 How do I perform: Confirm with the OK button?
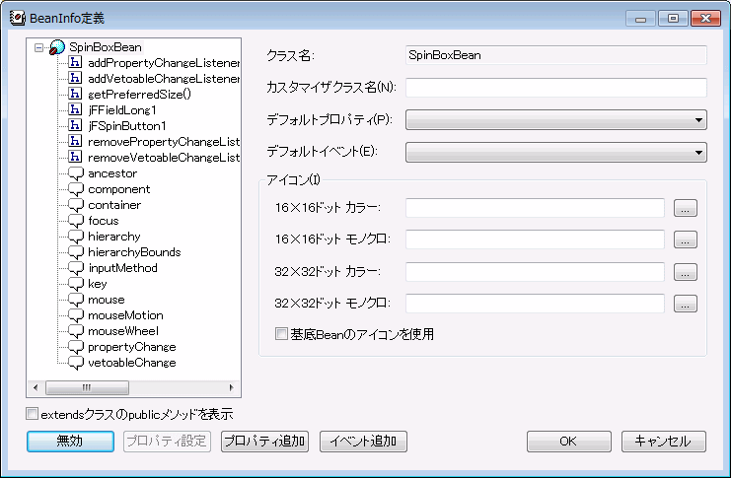pos(569,442)
